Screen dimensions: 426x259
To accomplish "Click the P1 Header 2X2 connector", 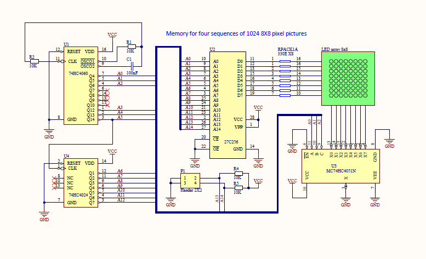I will coord(190,181).
